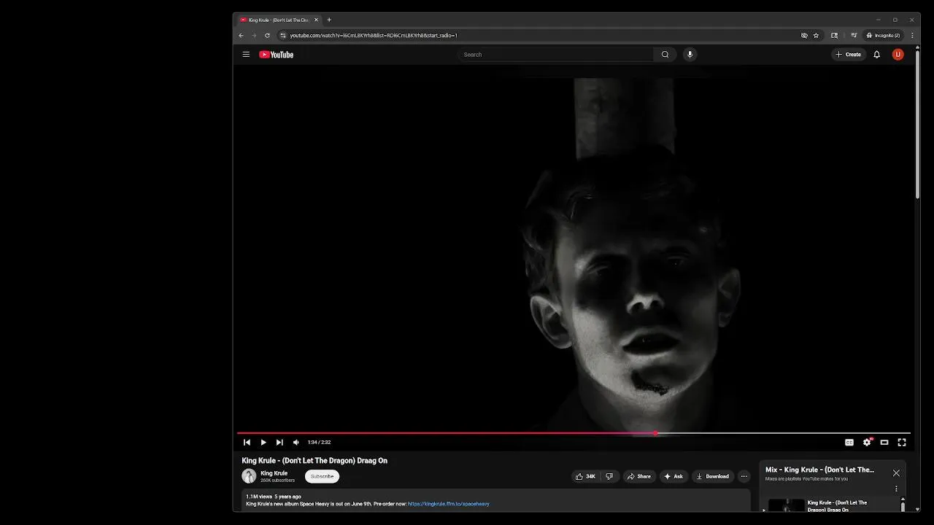Go back in the browser

tap(242, 35)
